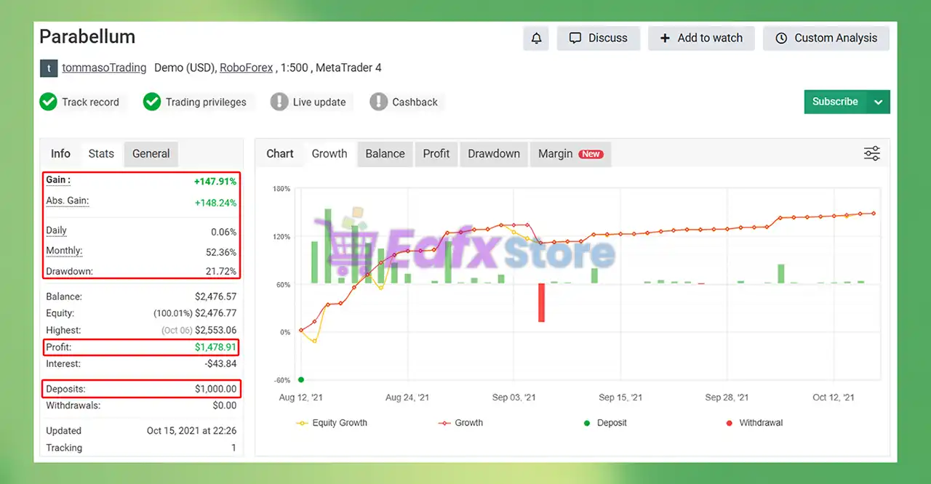Toggle the Deposit legend marker
This screenshot has height=484, width=931.
(x=587, y=423)
